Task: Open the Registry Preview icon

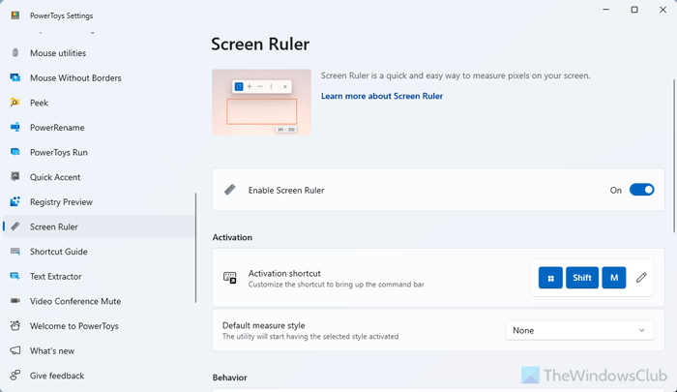Action: [15, 202]
